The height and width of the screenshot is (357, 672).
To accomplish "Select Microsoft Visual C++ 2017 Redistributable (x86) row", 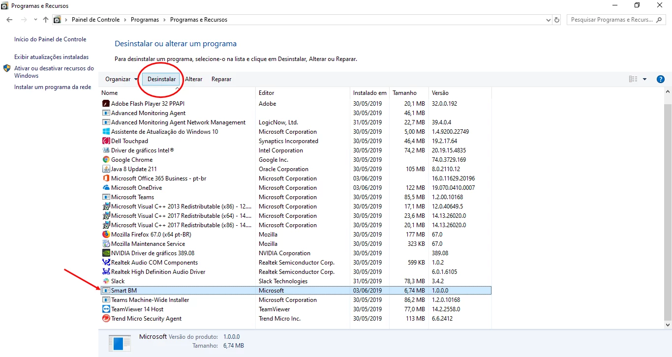I will click(x=296, y=225).
